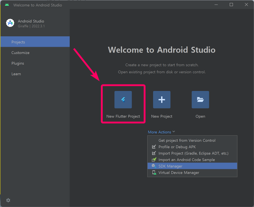Maximize the Android Studio window
The height and width of the screenshot is (207, 254).
coord(232,5)
